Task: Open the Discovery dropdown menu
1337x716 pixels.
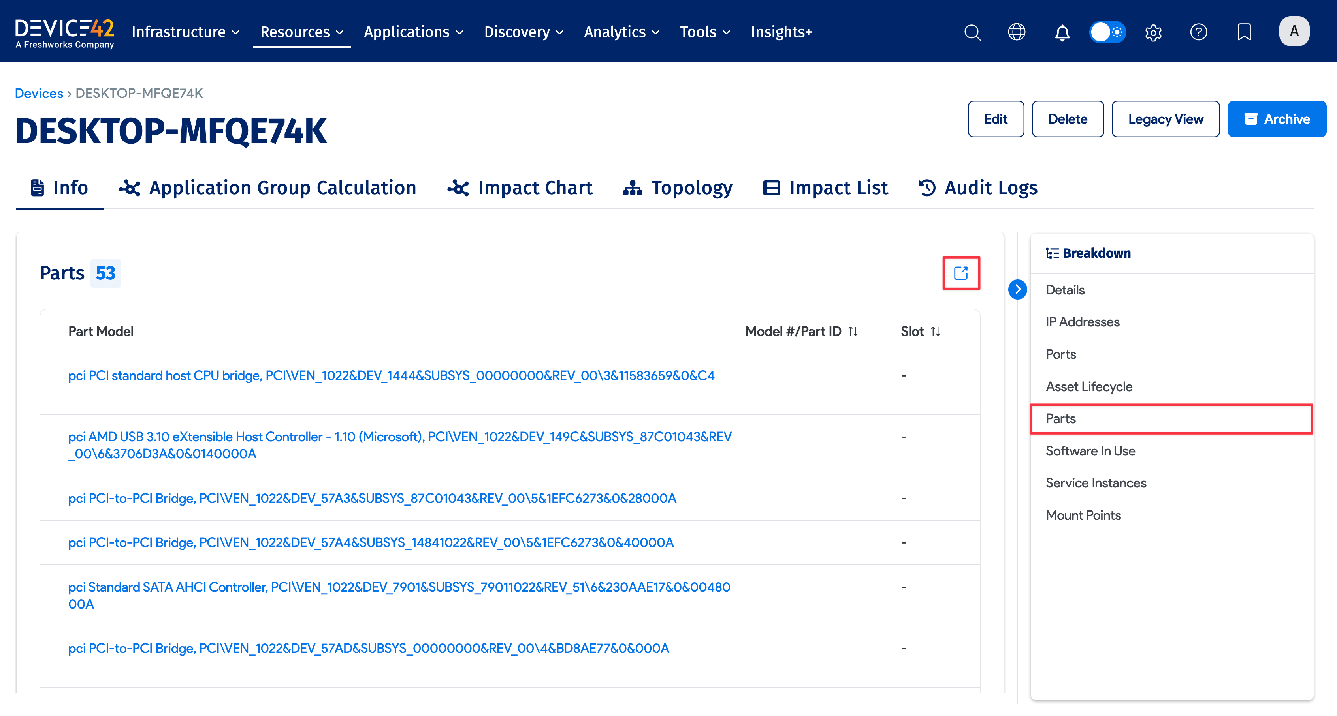Action: tap(523, 32)
